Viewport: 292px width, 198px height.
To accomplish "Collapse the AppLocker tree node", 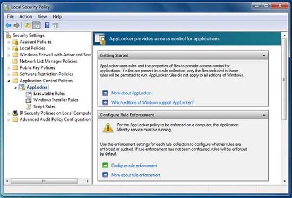I will click(x=15, y=88).
